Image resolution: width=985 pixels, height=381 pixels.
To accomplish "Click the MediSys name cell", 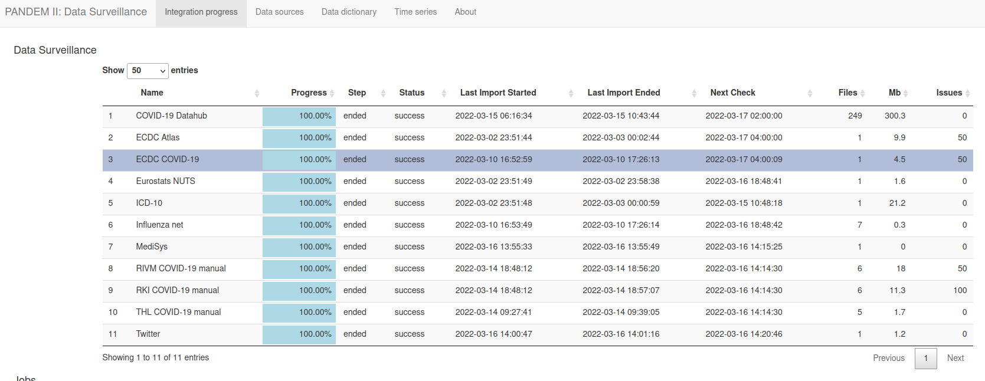I will point(152,247).
